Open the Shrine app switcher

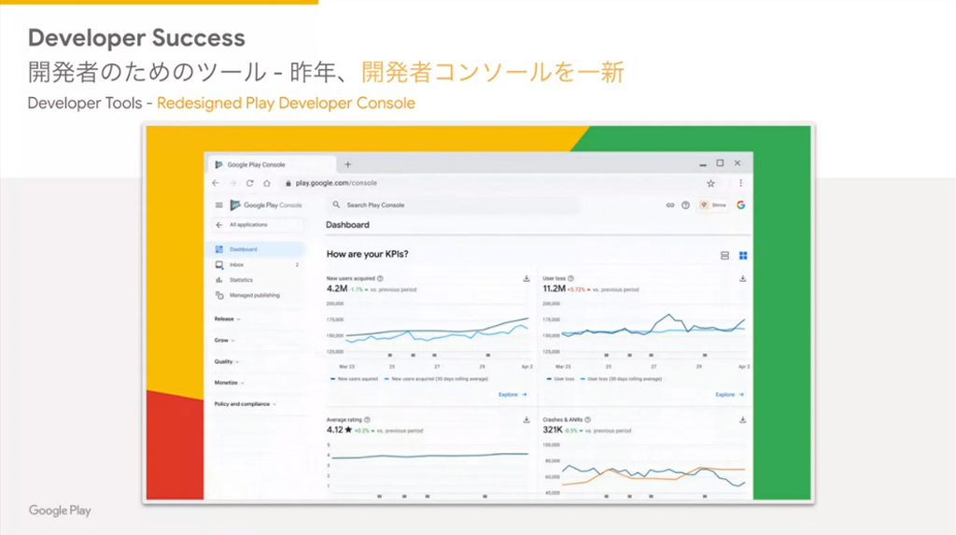click(713, 205)
